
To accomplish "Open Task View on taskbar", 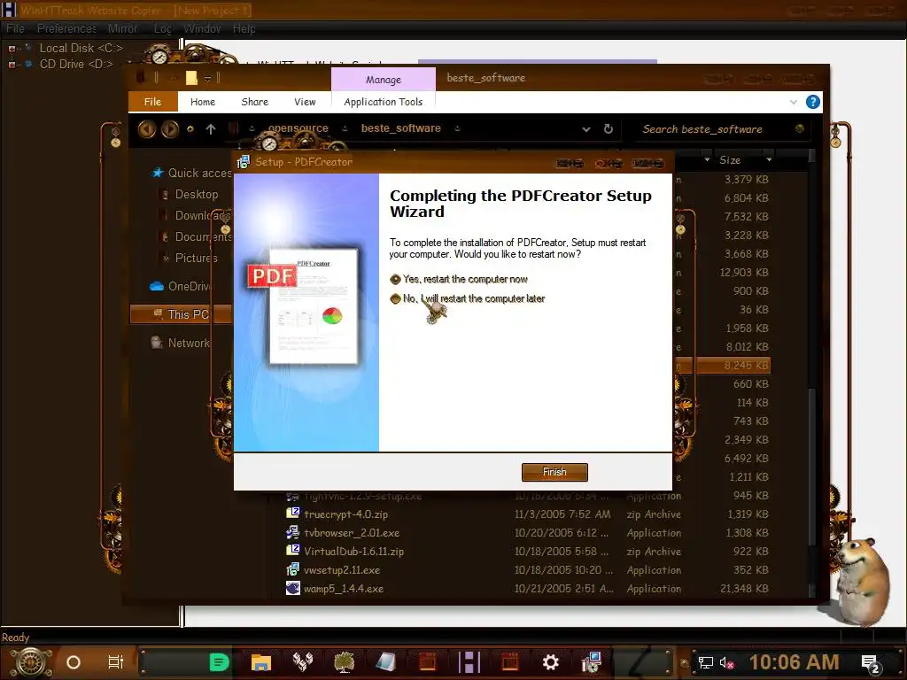I will click(x=116, y=662).
